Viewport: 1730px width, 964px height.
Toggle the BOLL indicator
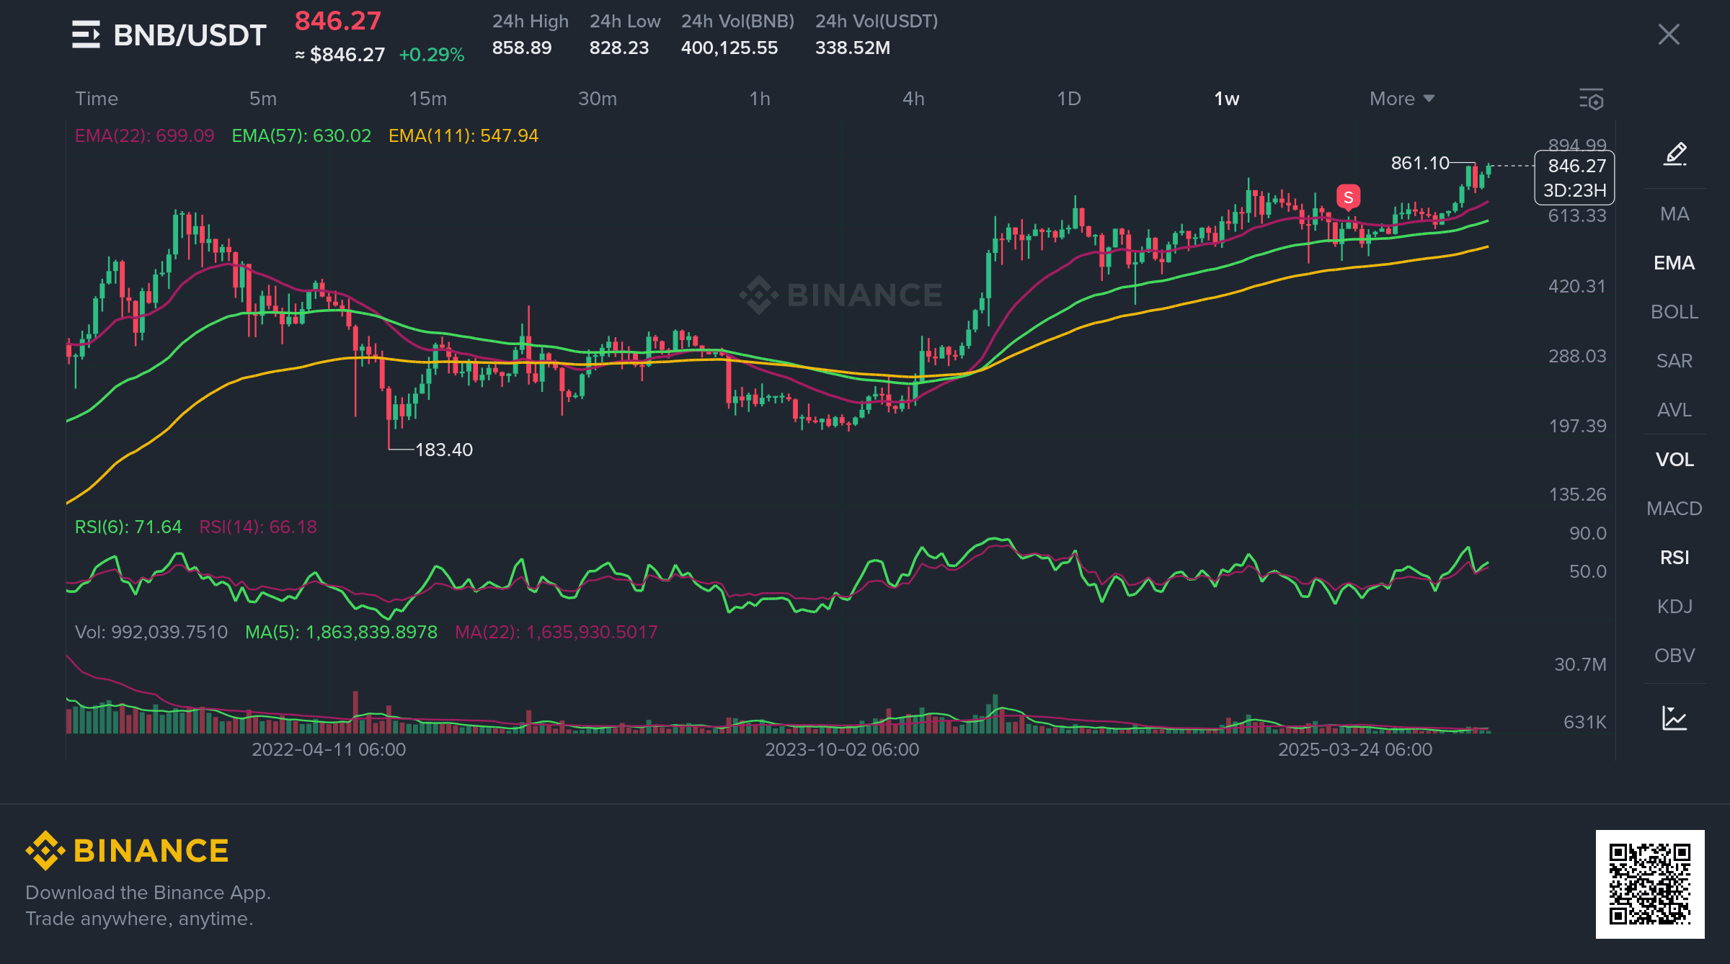1674,312
